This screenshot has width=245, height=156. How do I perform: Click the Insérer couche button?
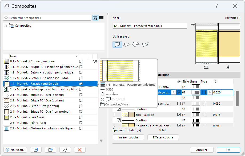point(128,137)
